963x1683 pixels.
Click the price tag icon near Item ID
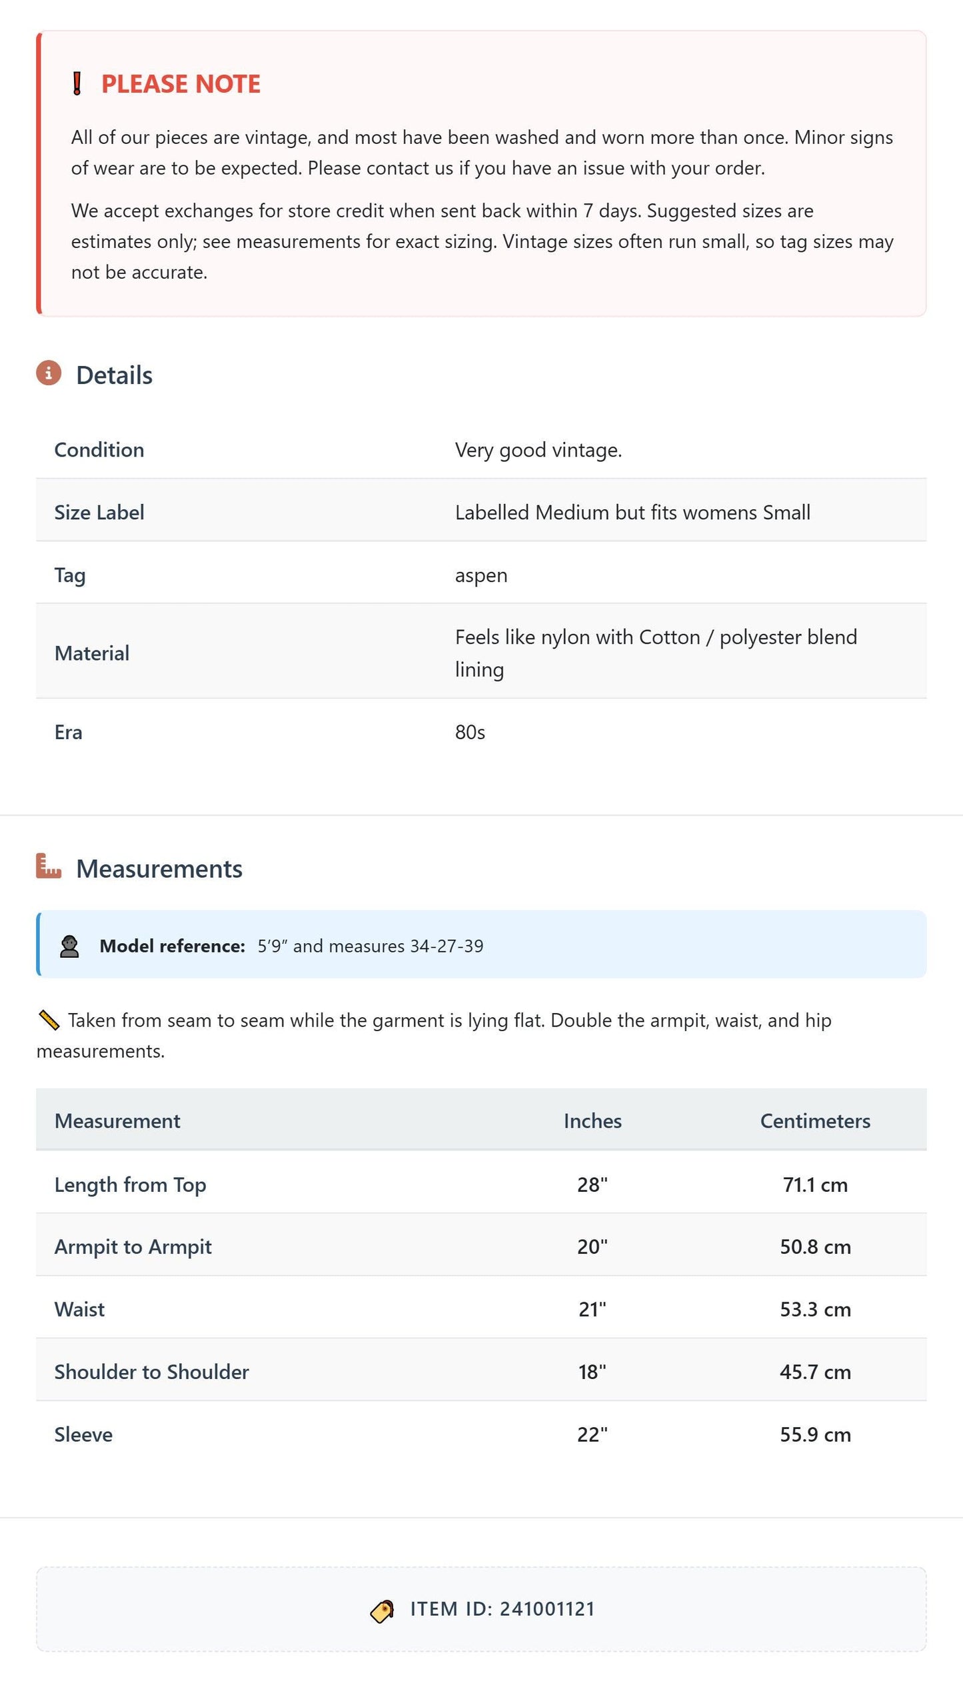tap(382, 1611)
